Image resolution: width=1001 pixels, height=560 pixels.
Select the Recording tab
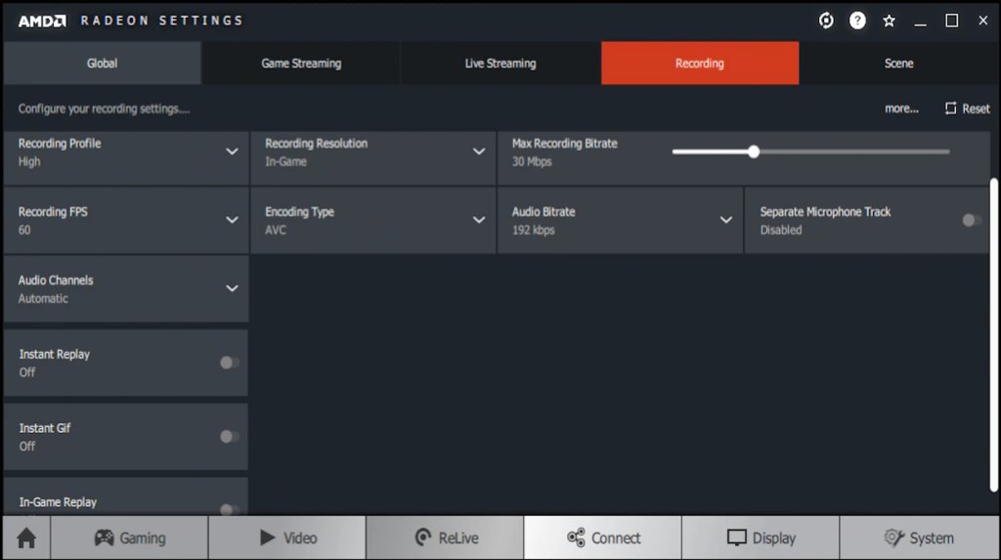pyautogui.click(x=700, y=64)
